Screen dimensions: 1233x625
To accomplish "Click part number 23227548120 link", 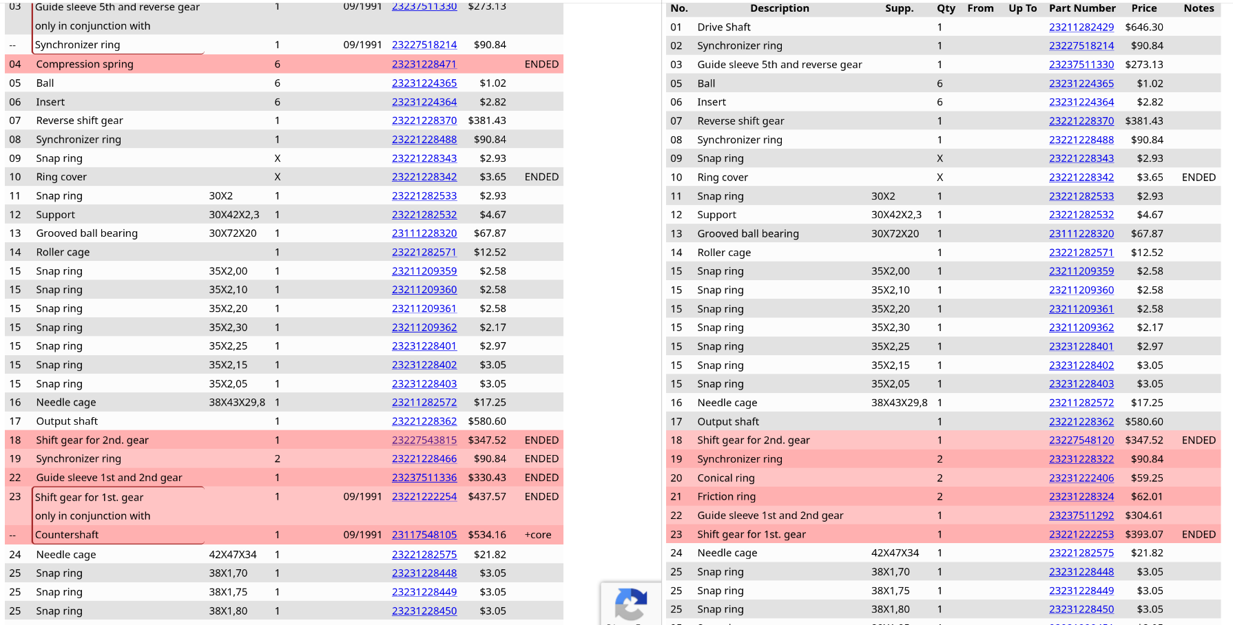I will pos(1081,441).
